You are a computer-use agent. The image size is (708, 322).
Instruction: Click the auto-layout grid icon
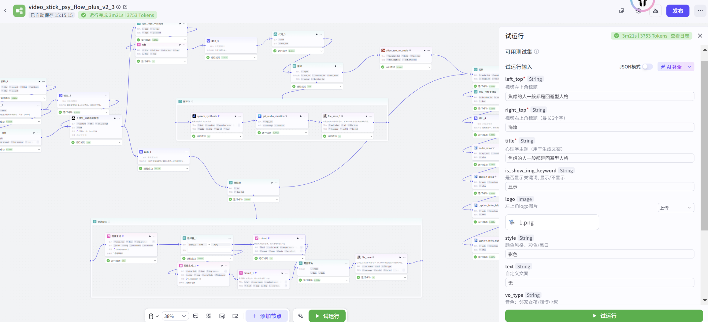pos(209,316)
